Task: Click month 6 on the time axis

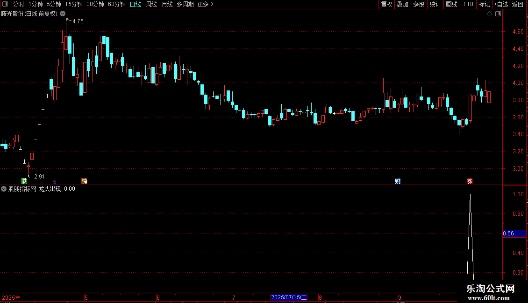Action: coord(158,297)
